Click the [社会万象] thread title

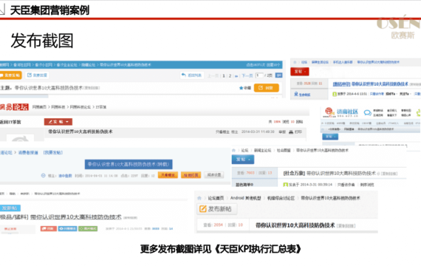point(329,174)
